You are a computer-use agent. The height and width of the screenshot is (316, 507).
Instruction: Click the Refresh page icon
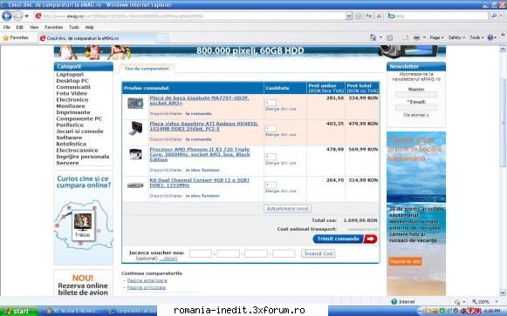click(x=368, y=16)
